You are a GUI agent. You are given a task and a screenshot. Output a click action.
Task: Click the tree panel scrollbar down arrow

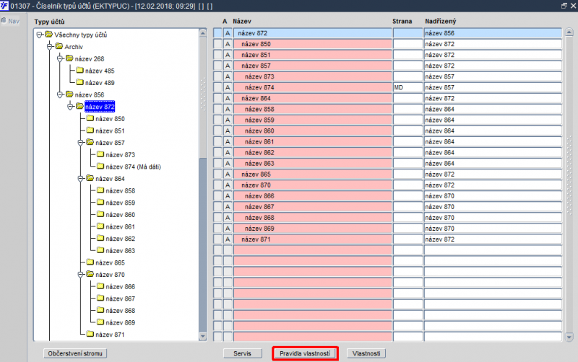203,336
